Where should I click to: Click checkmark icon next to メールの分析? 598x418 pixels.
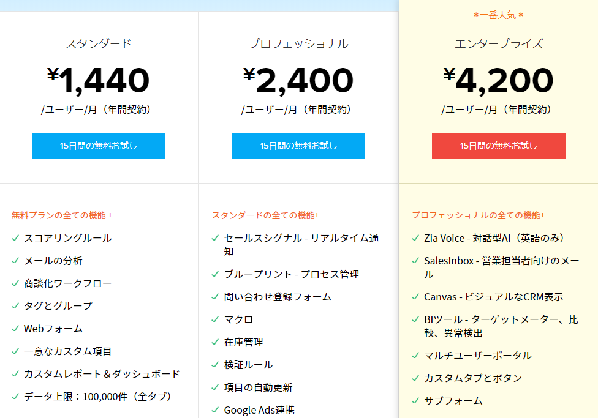[x=15, y=261]
